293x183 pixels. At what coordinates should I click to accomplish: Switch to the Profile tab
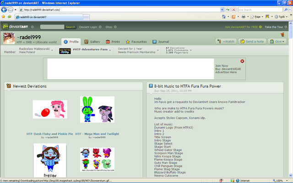pos(71,42)
